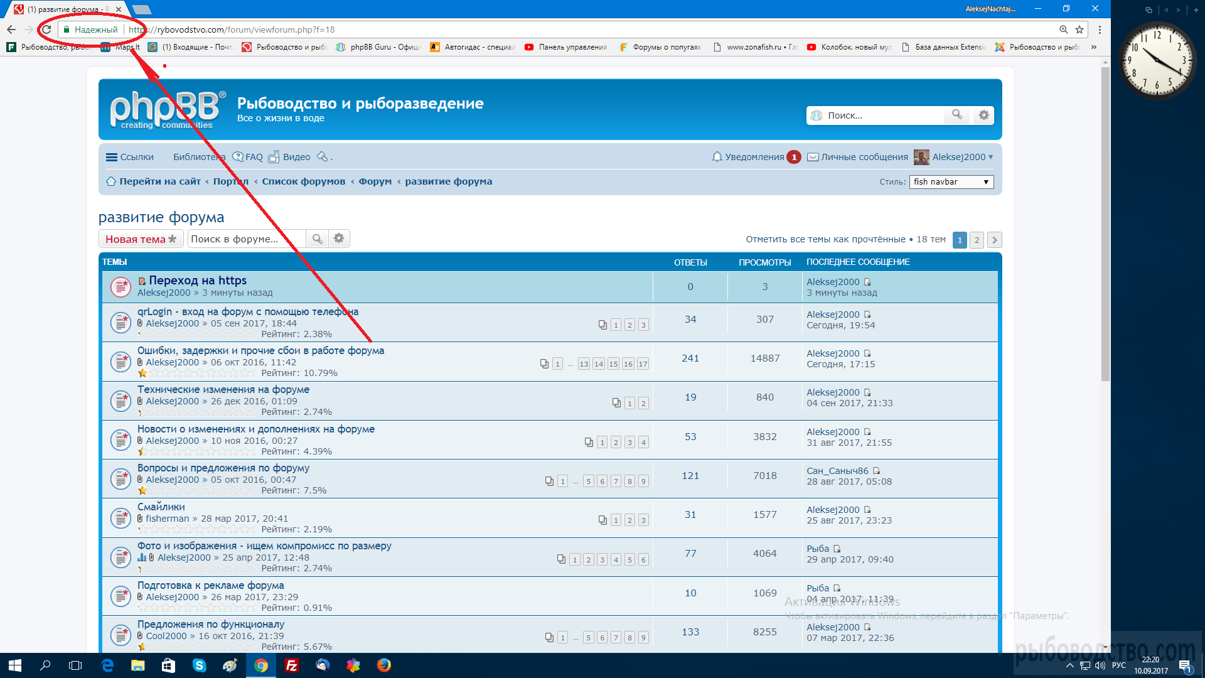Open style selector fish navbar dropdown

[951, 182]
